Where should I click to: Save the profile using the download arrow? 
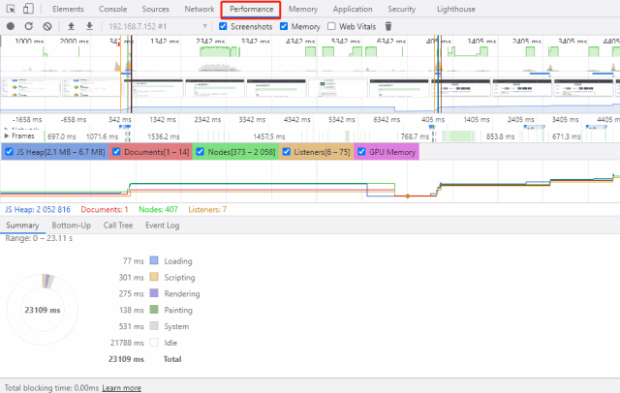[90, 26]
